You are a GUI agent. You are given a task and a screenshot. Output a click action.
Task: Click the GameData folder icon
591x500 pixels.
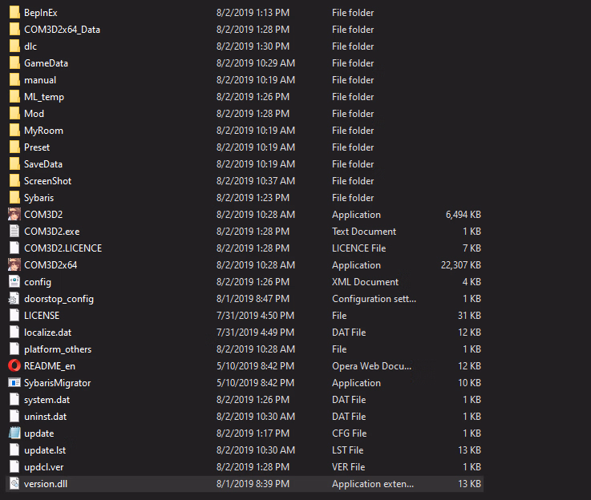[x=14, y=62]
